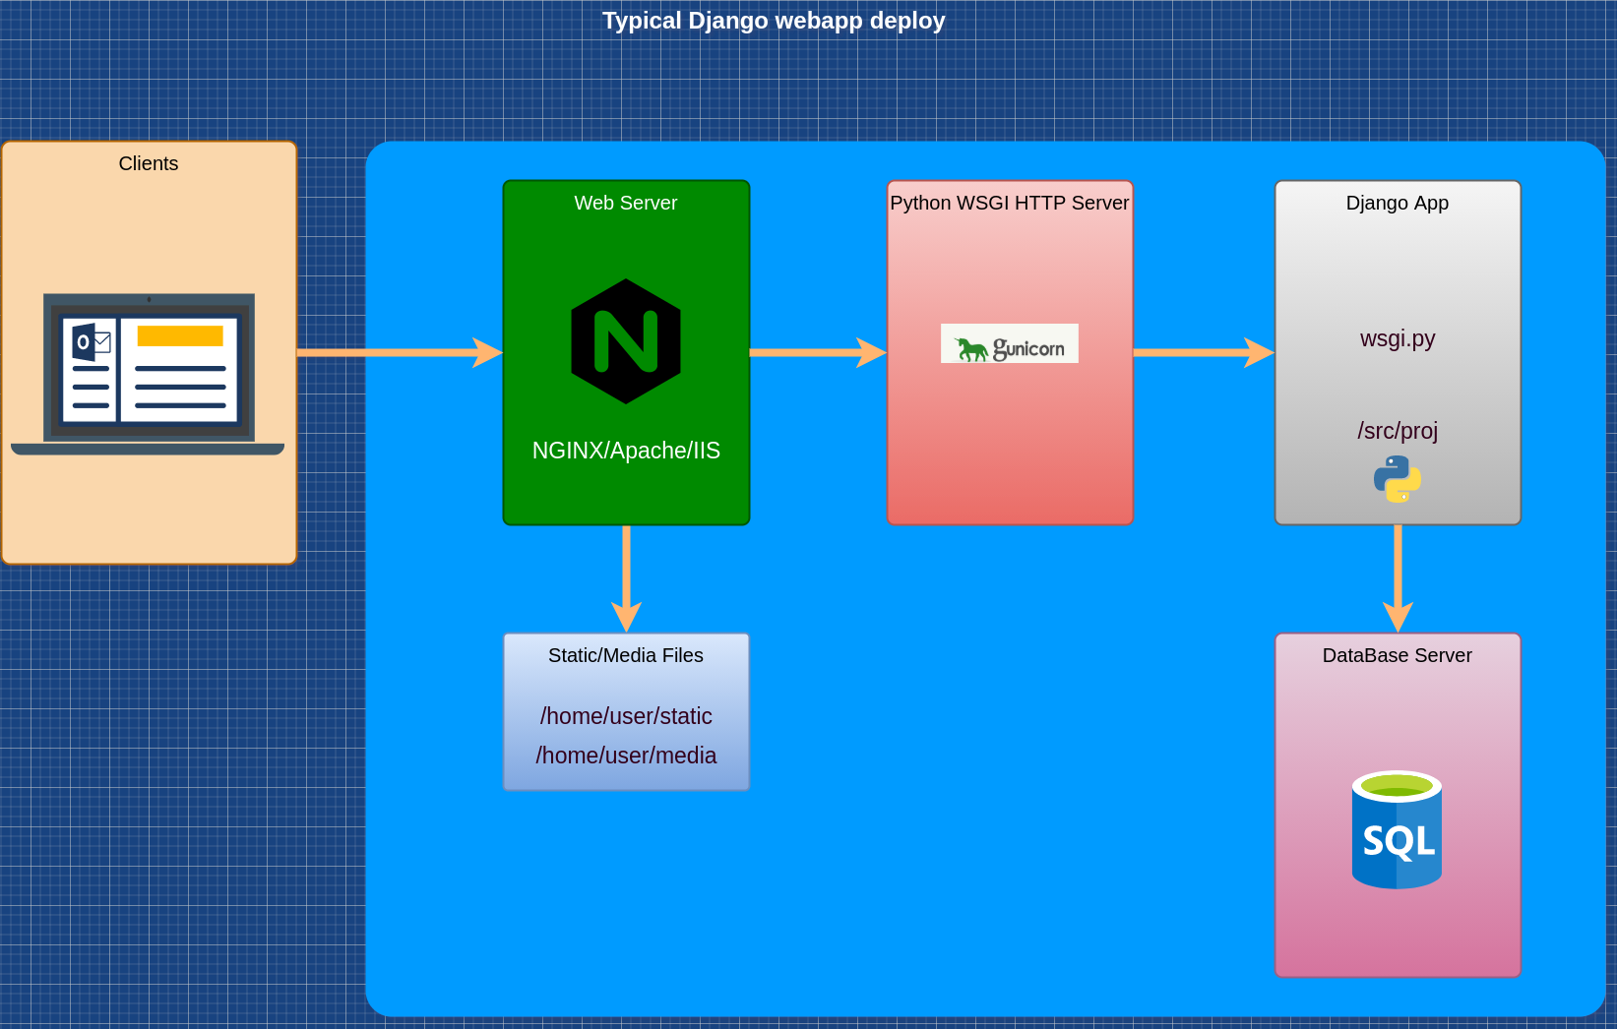
Task: Click the 'Django App' heading
Action: pos(1398,203)
